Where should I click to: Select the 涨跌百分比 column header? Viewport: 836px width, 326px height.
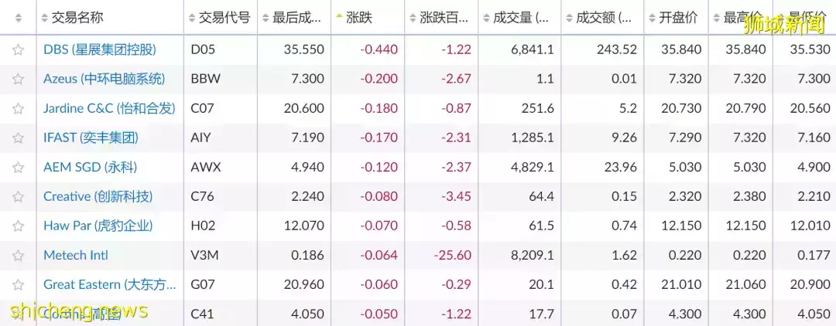441,18
